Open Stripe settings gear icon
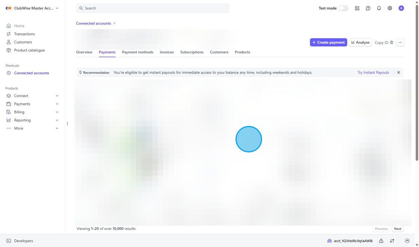Viewport: 419px width, 247px height. click(x=390, y=8)
